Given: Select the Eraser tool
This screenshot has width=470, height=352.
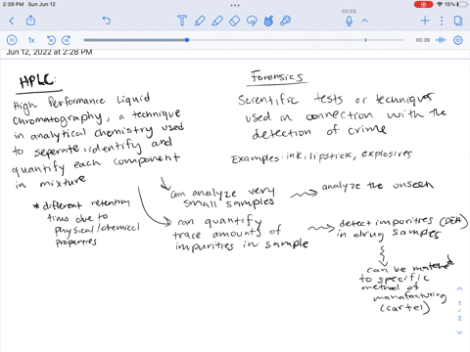Looking at the screenshot, I should [x=235, y=21].
